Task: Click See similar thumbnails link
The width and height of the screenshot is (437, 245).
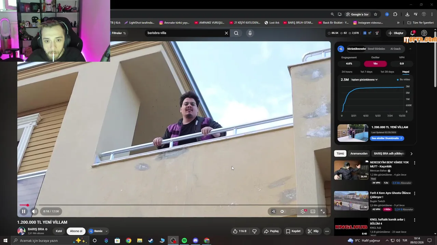Action: 386,138
